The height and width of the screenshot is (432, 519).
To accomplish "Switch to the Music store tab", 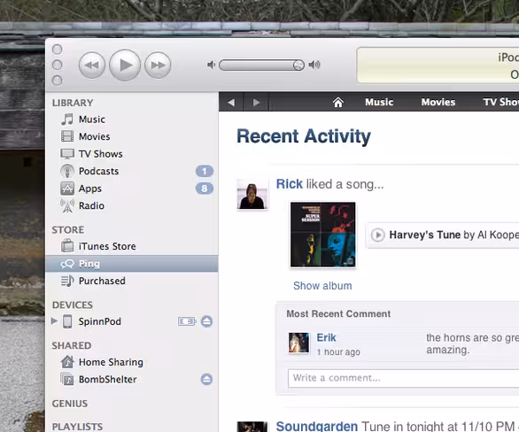I will (x=379, y=102).
